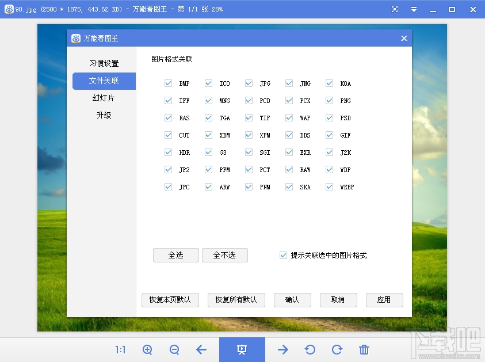
Task: Toggle the RAW format checkbox
Action: [x=289, y=170]
